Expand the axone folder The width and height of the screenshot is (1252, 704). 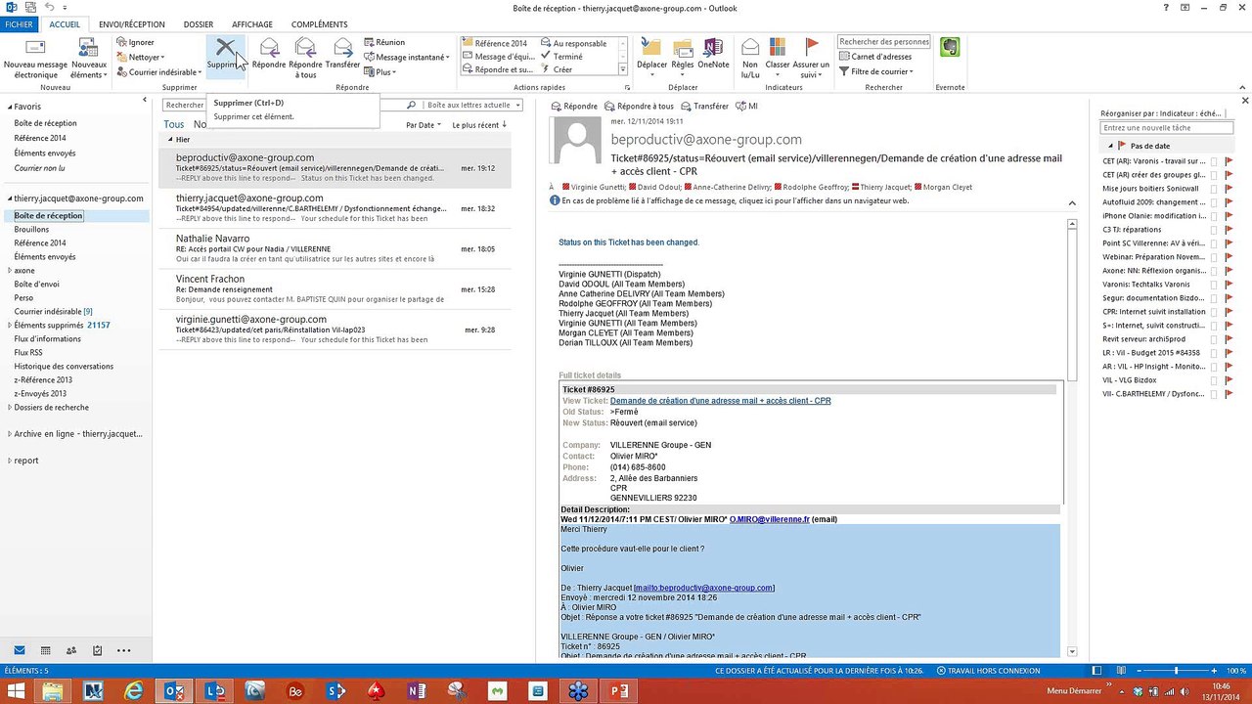pyautogui.click(x=10, y=271)
